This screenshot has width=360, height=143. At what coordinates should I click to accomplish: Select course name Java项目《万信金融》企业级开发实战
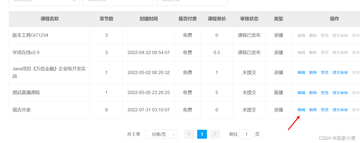(49, 72)
